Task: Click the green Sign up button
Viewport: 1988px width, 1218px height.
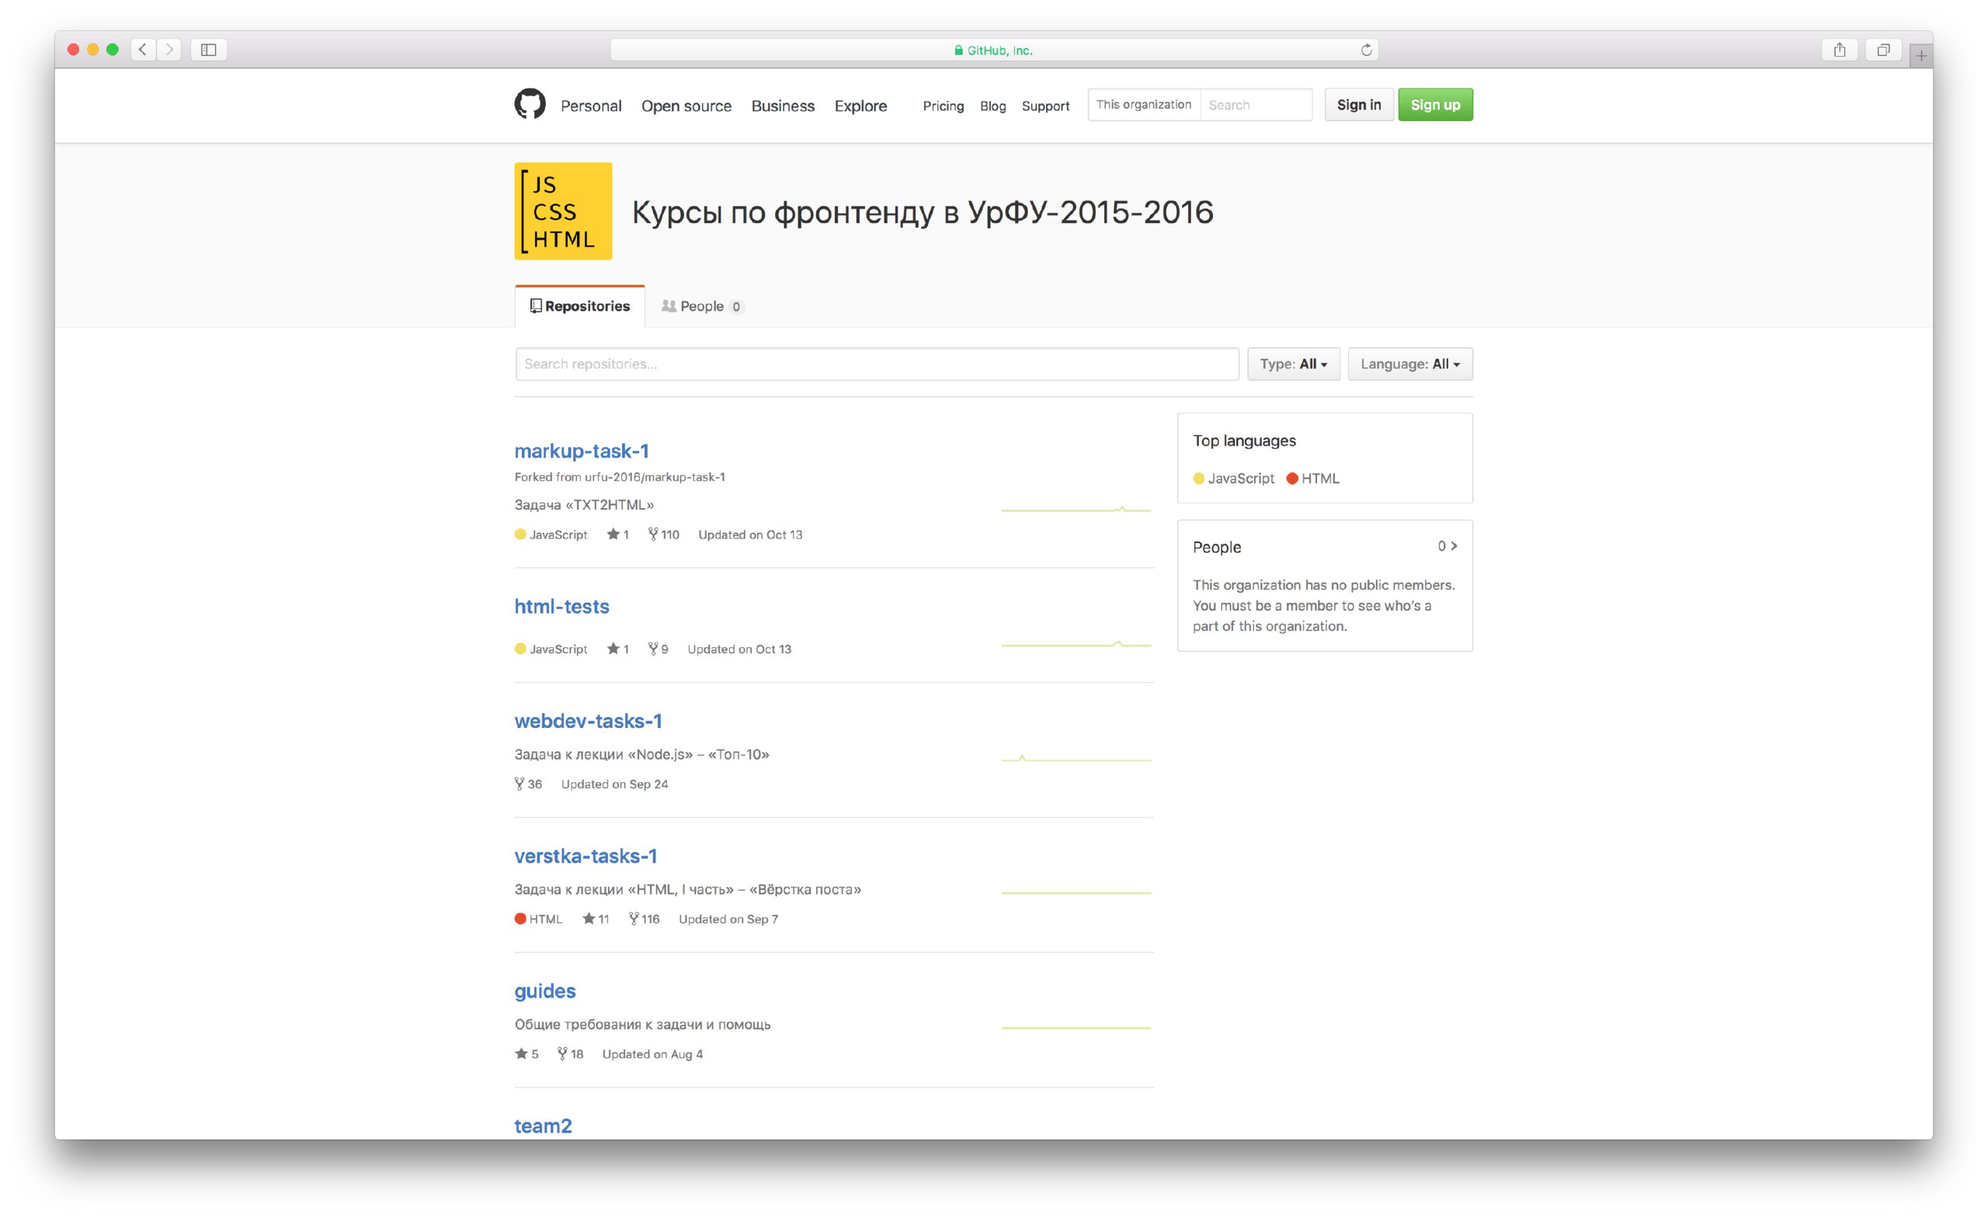Action: [1435, 105]
